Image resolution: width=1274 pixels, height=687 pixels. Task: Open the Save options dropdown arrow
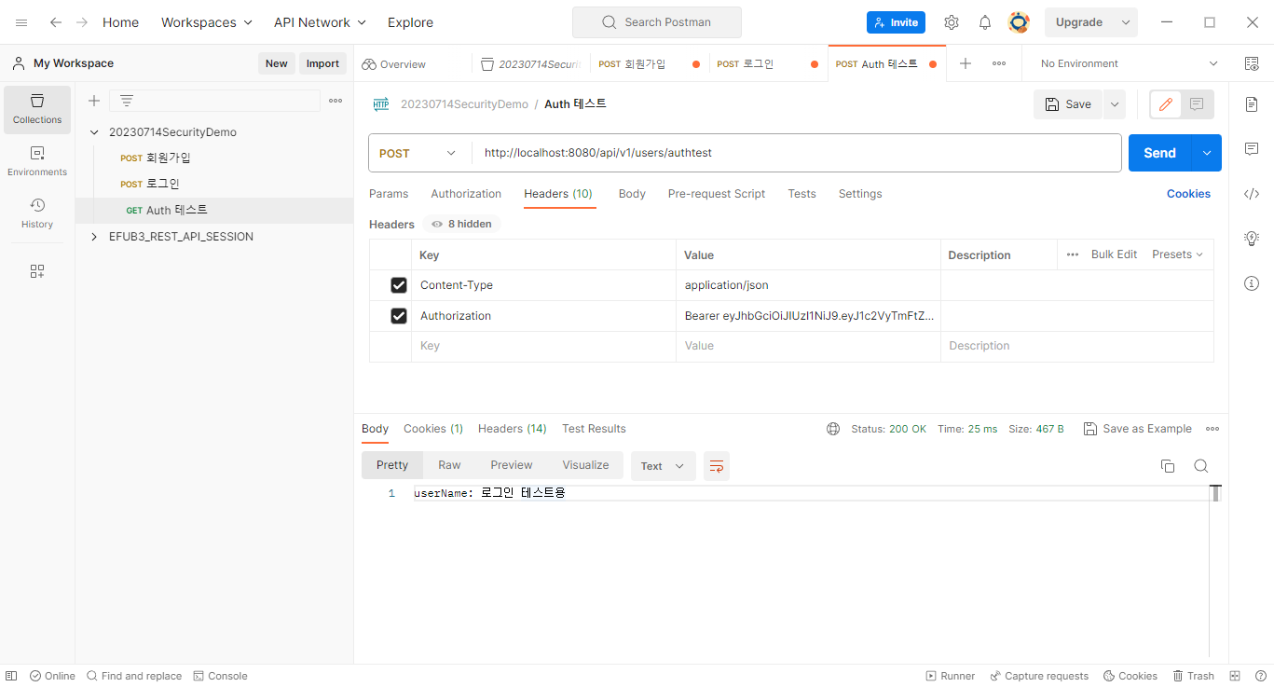1115,104
